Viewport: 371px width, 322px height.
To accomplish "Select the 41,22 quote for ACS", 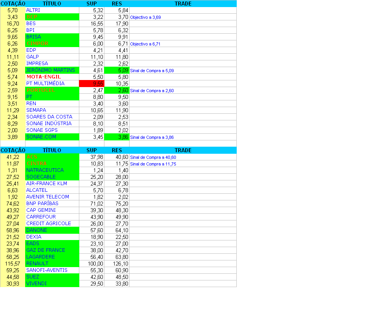I will coord(13,157).
